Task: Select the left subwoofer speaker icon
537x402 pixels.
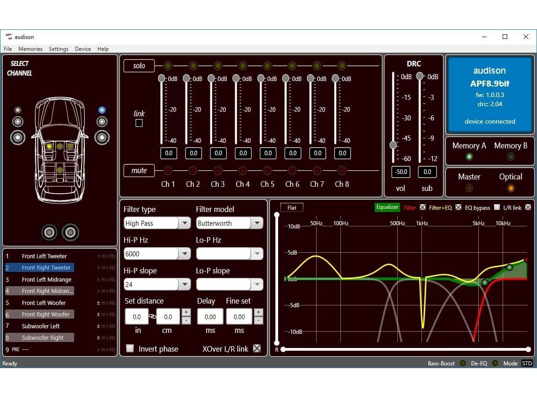Action: click(49, 232)
